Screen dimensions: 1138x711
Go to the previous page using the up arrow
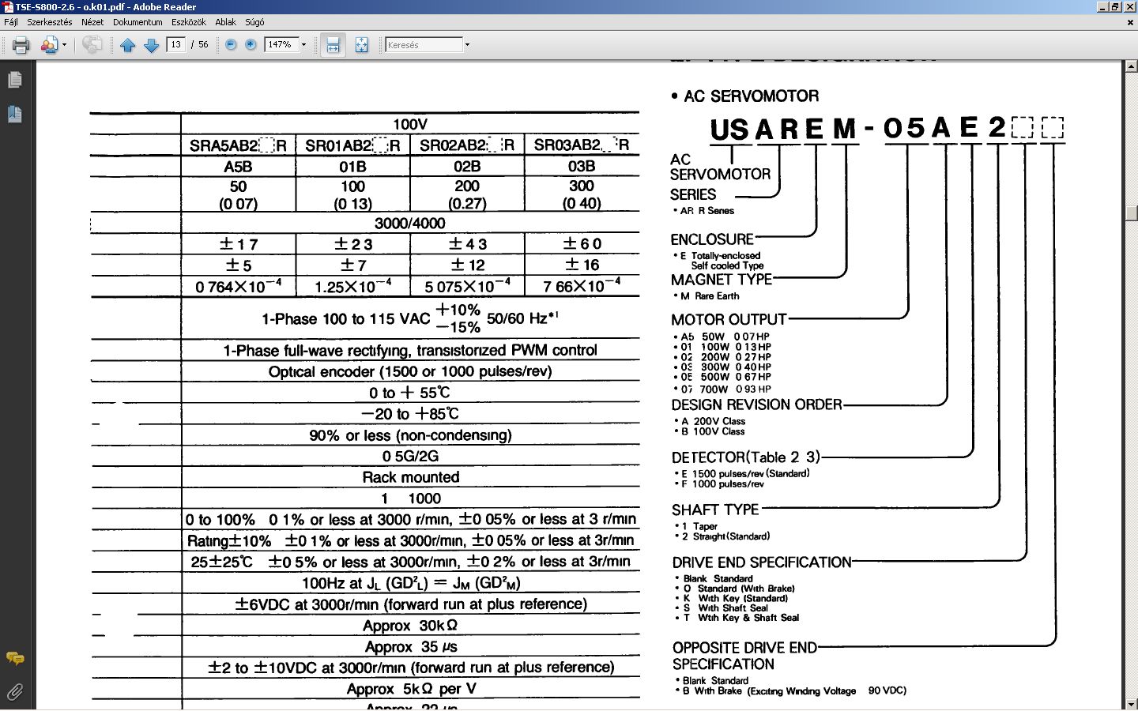tap(128, 45)
